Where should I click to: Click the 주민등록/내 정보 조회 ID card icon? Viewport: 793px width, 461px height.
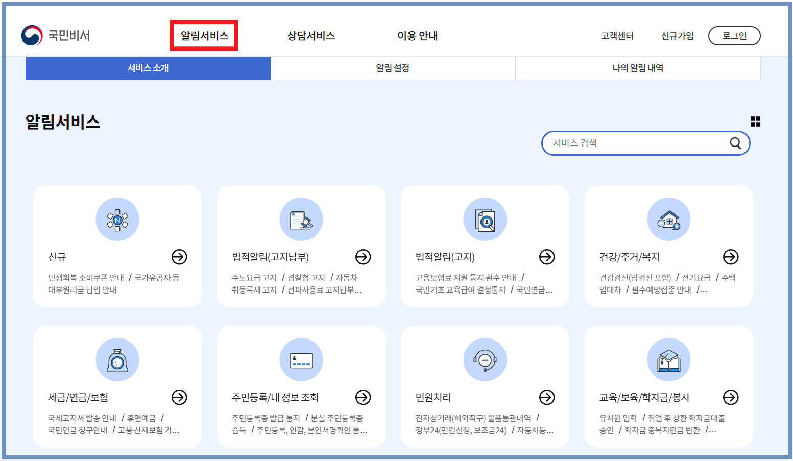[301, 359]
